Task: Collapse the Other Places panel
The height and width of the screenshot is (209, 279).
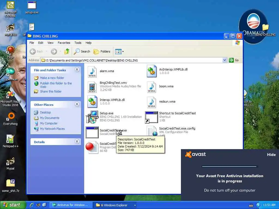Action: (77, 104)
